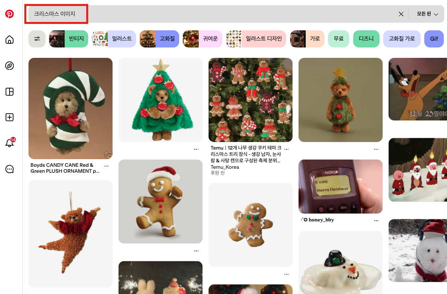Select the 디즈니 filter chip
The height and width of the screenshot is (294, 447).
click(366, 39)
